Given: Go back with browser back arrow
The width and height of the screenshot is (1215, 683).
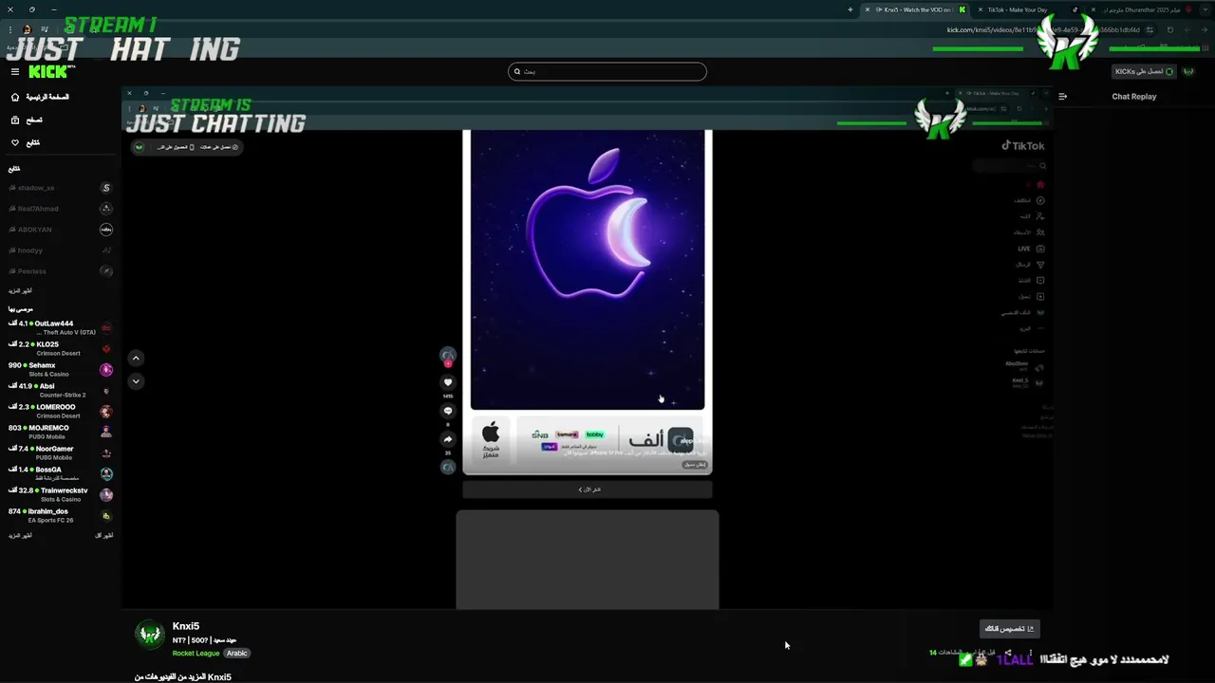Looking at the screenshot, I should click(x=1204, y=29).
